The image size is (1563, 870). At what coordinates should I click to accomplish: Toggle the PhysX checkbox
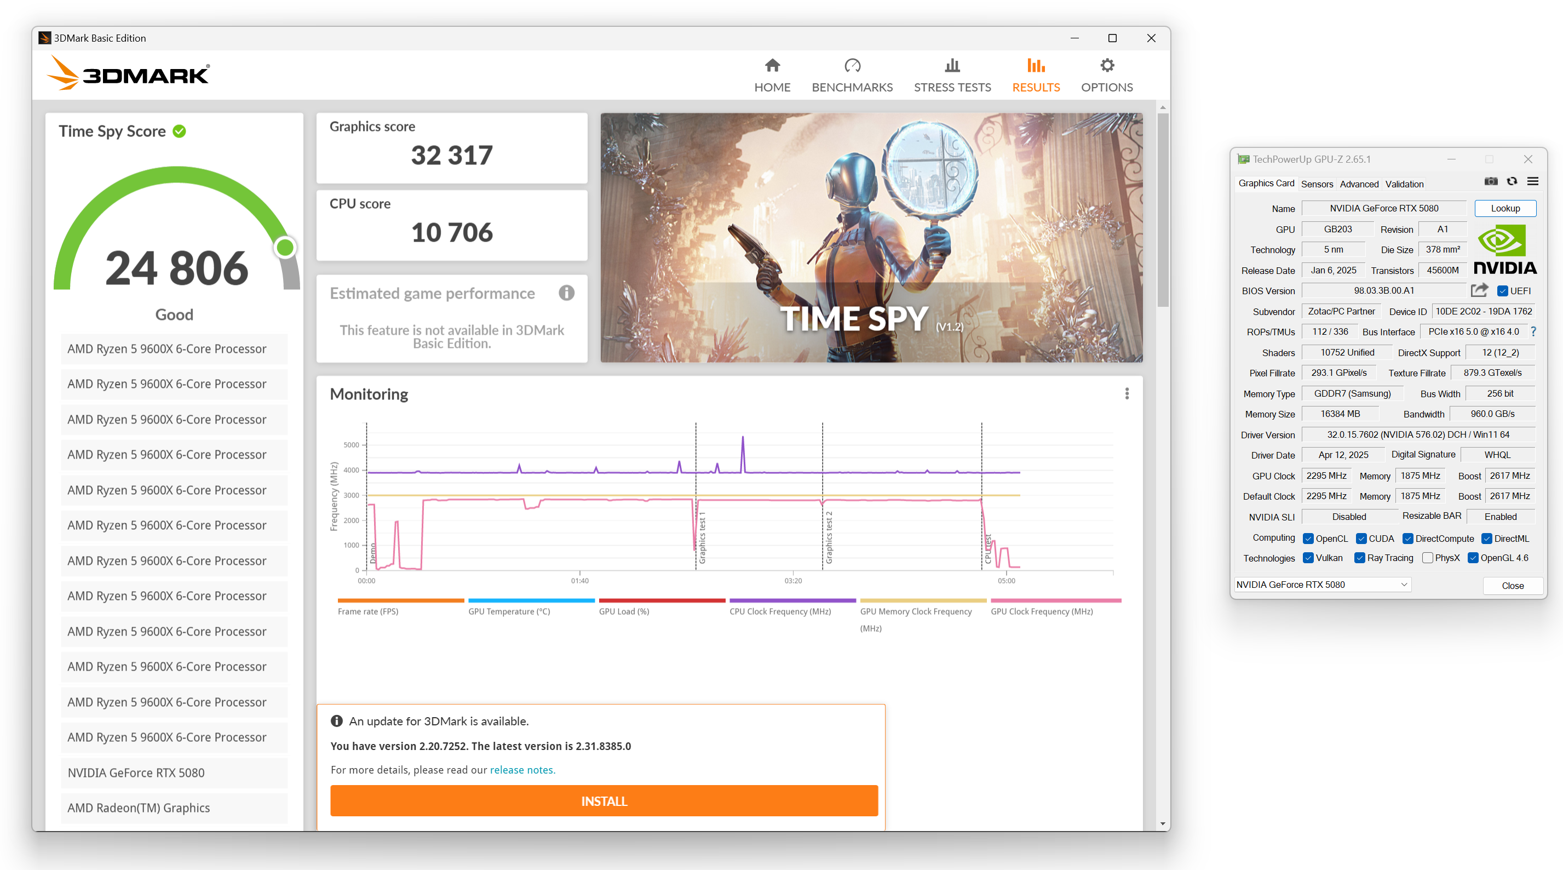click(1427, 558)
